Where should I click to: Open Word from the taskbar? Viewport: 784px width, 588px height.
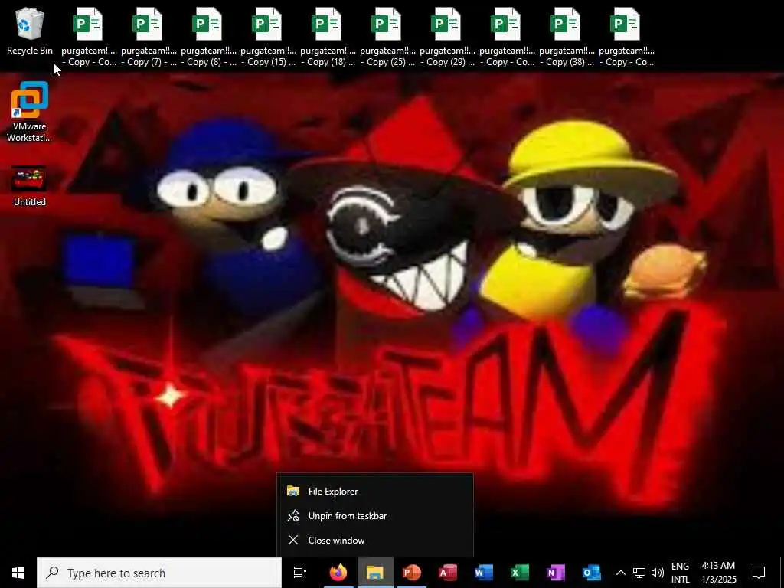coord(484,573)
